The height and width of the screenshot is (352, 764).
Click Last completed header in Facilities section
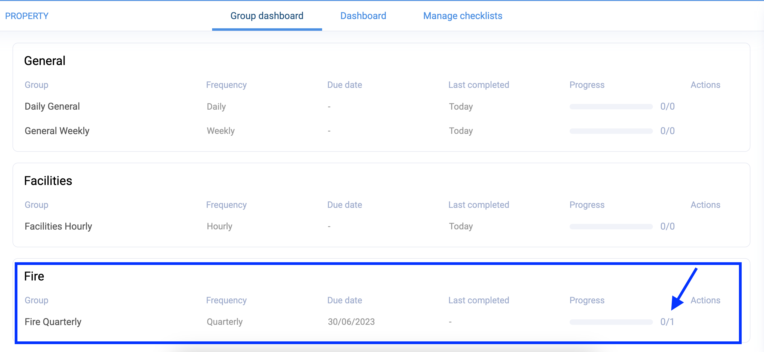pos(478,205)
